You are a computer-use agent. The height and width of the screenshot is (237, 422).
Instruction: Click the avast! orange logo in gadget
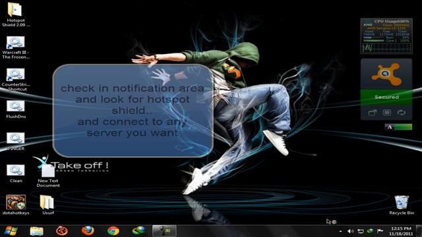click(x=386, y=74)
